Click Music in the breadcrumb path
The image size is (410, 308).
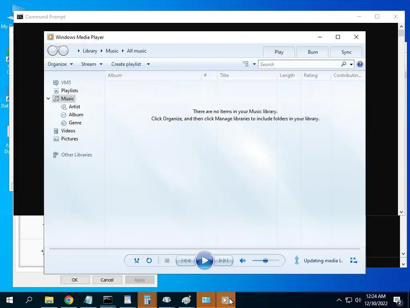(x=112, y=51)
